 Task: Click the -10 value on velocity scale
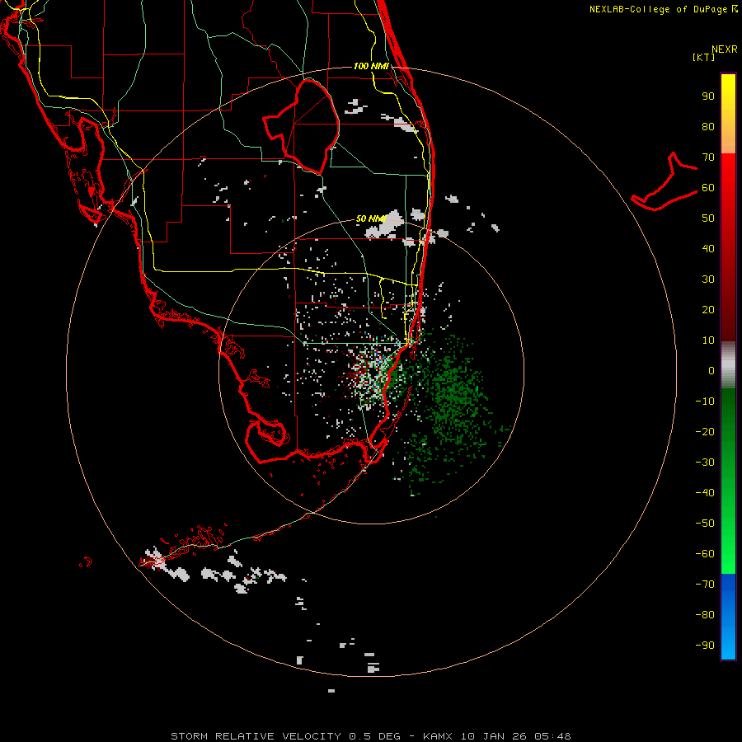tap(705, 402)
